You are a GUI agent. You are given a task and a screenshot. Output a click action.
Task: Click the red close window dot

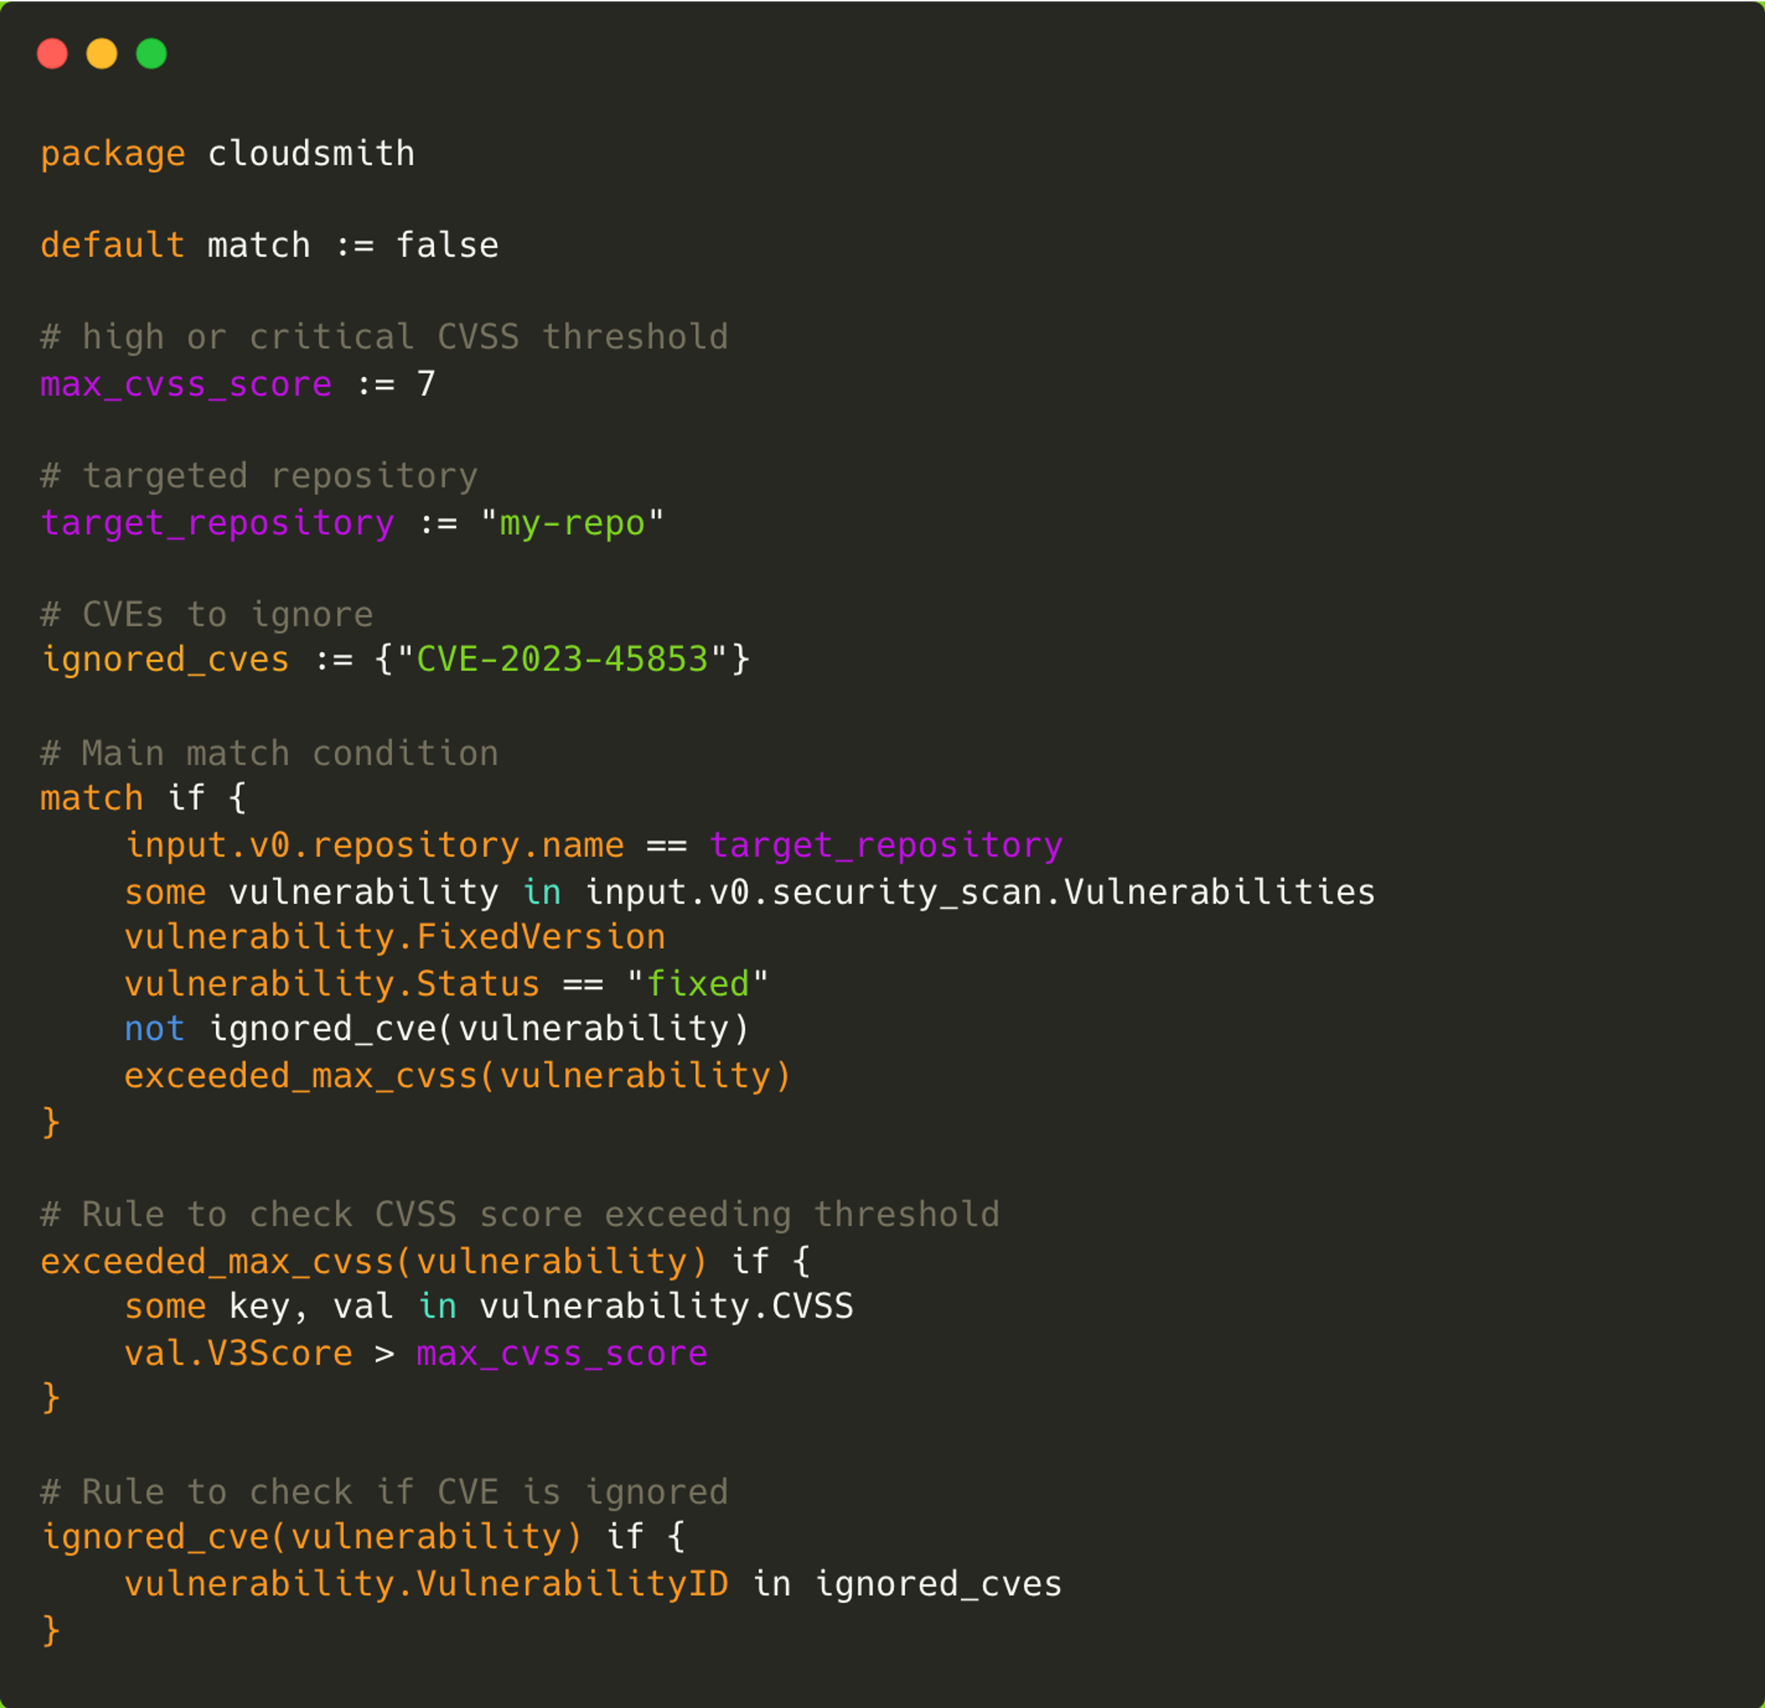click(x=52, y=54)
